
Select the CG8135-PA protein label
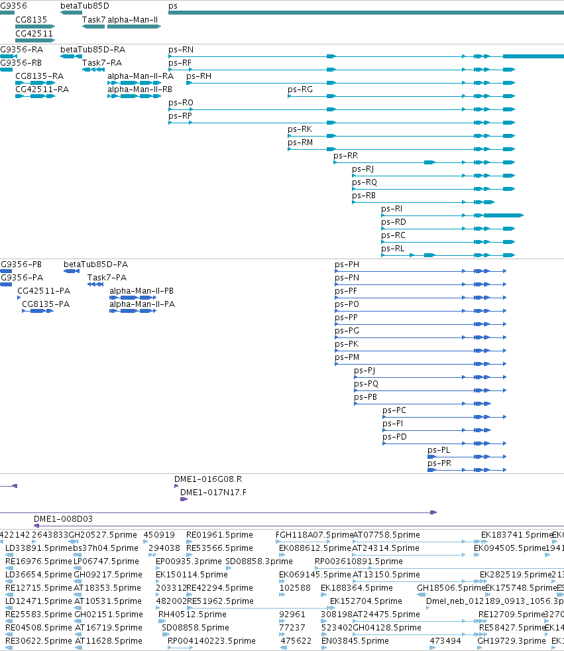pos(46,304)
